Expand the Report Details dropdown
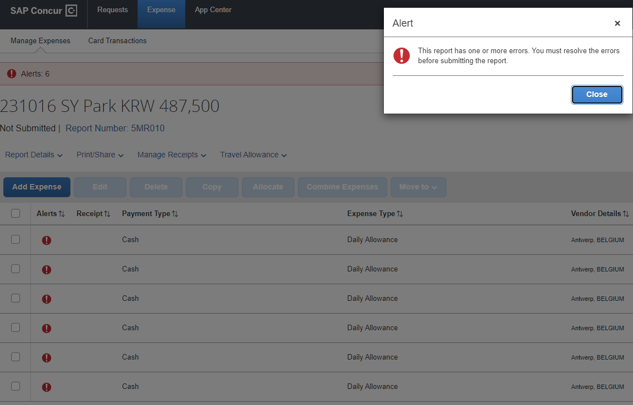 (x=34, y=155)
